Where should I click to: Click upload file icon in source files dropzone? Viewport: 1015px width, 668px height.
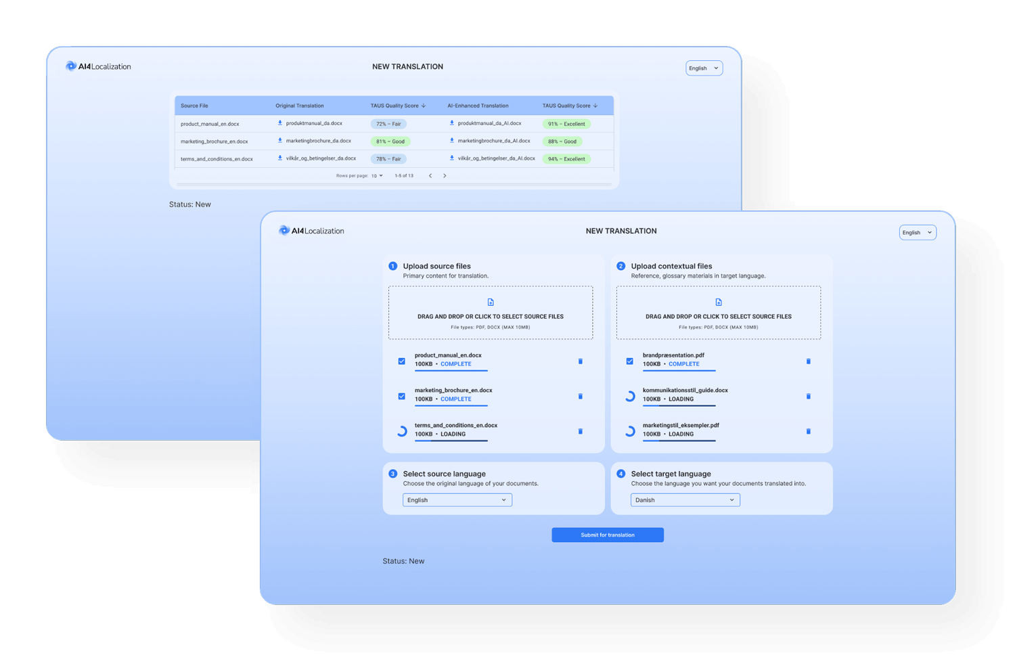click(491, 303)
